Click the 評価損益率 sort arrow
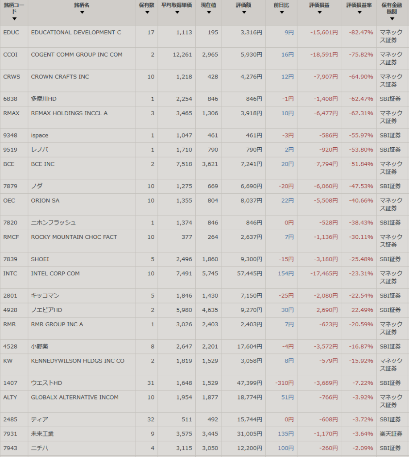409x457 pixels. tap(359, 12)
